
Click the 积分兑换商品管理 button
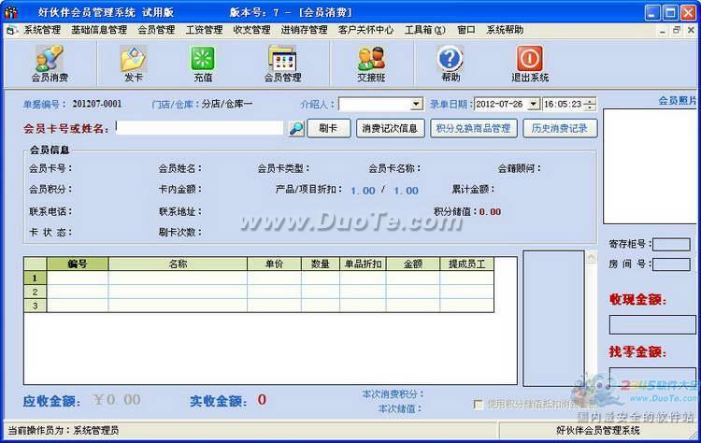pyautogui.click(x=473, y=128)
